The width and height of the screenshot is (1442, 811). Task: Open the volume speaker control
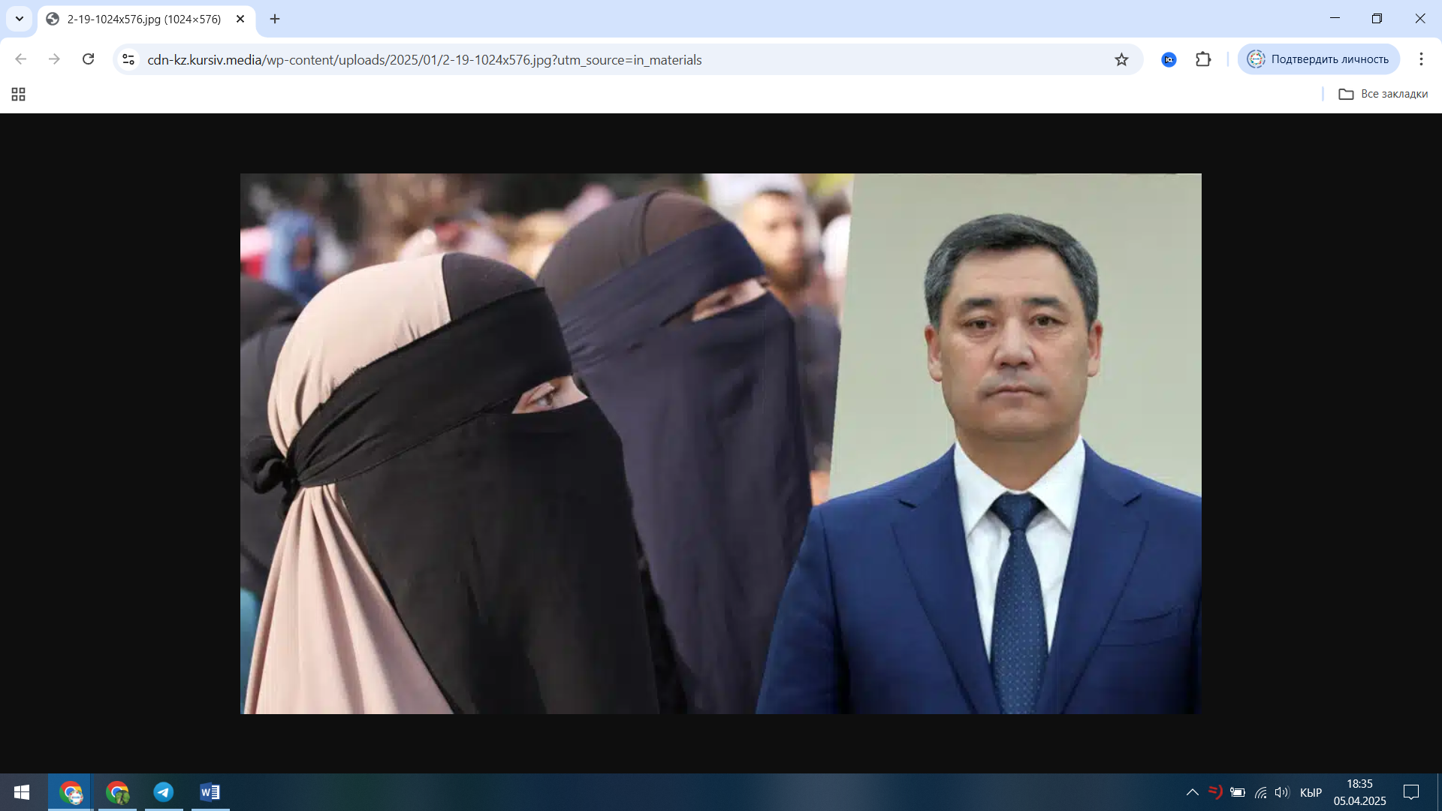pos(1281,792)
